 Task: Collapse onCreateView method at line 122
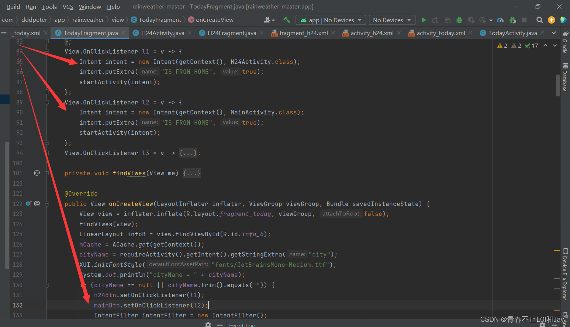click(x=46, y=204)
